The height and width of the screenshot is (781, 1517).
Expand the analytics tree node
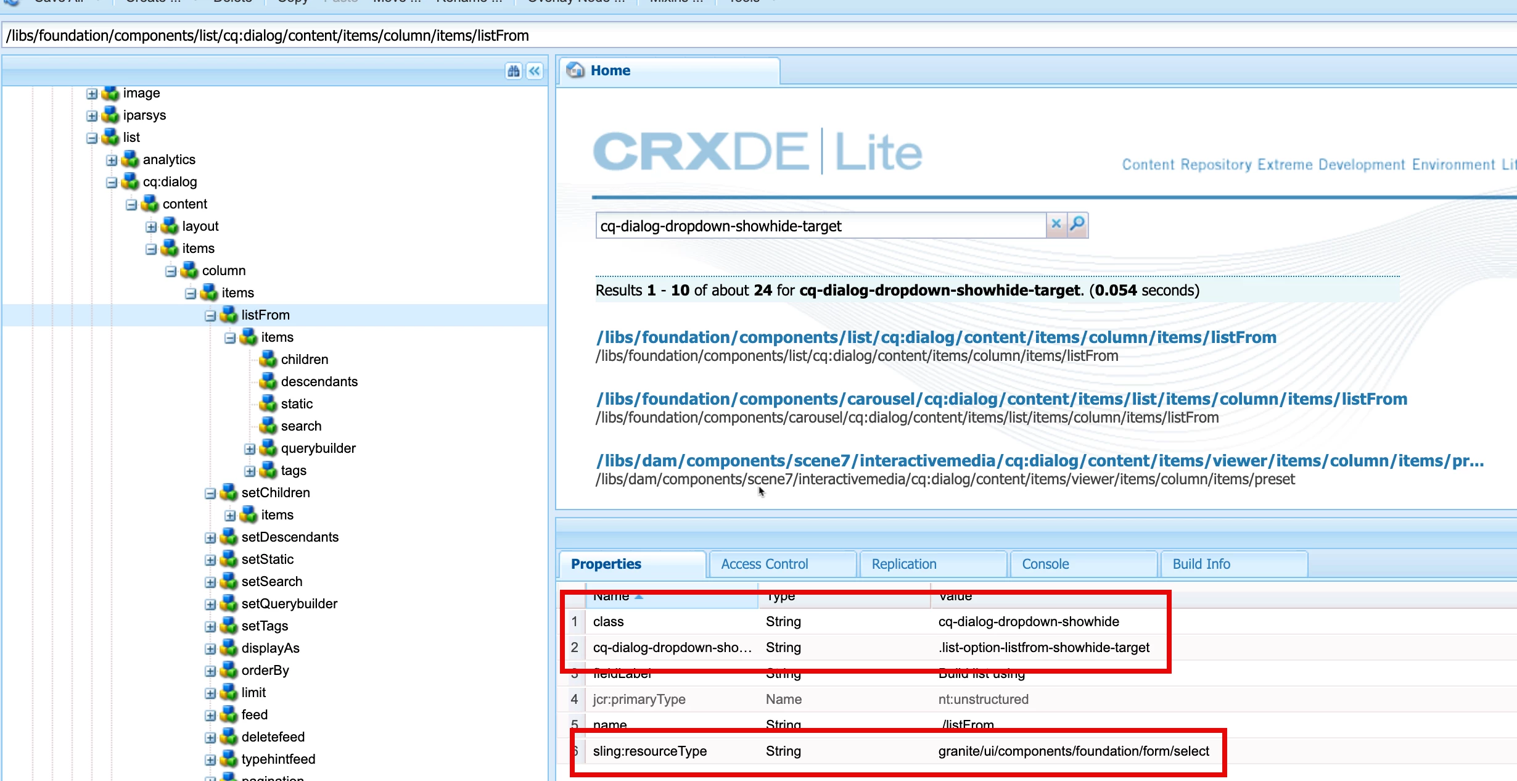click(x=112, y=160)
